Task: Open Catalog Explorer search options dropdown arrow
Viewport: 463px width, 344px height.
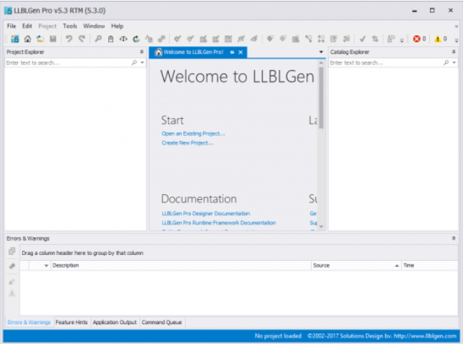Action: click(x=454, y=62)
